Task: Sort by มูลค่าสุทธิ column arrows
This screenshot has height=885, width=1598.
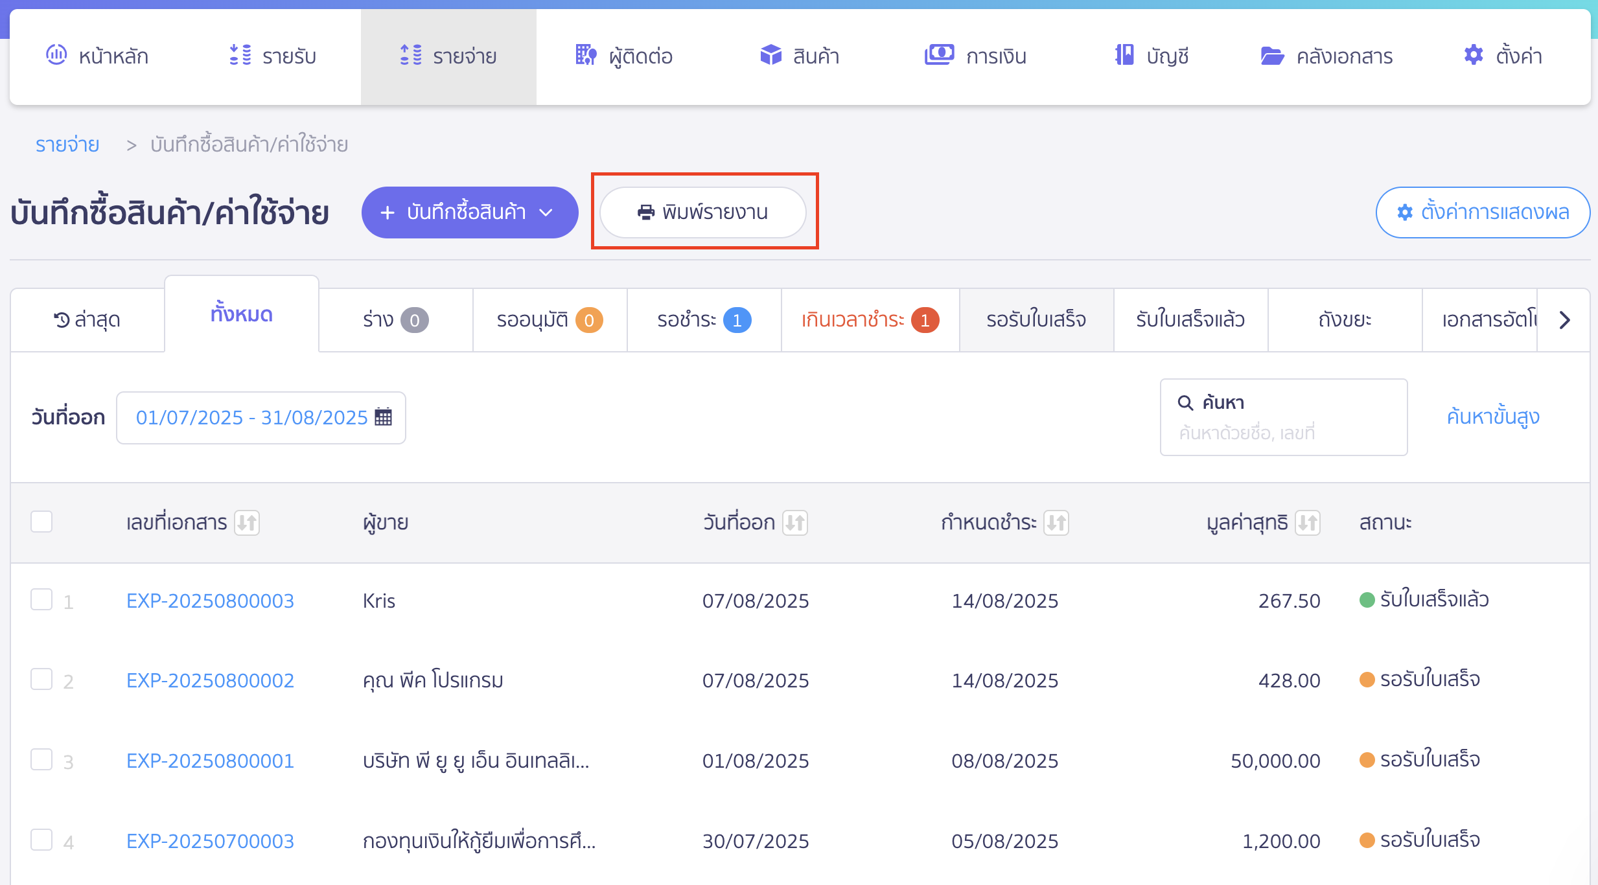Action: pyautogui.click(x=1308, y=522)
